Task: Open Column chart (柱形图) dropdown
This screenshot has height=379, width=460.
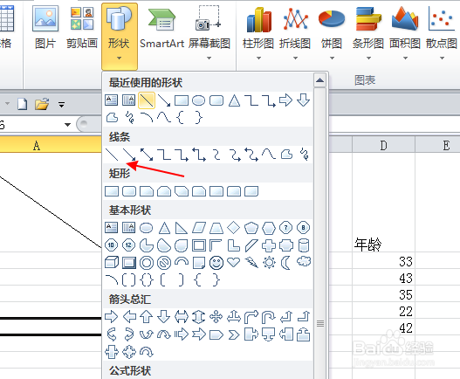Action: [258, 32]
